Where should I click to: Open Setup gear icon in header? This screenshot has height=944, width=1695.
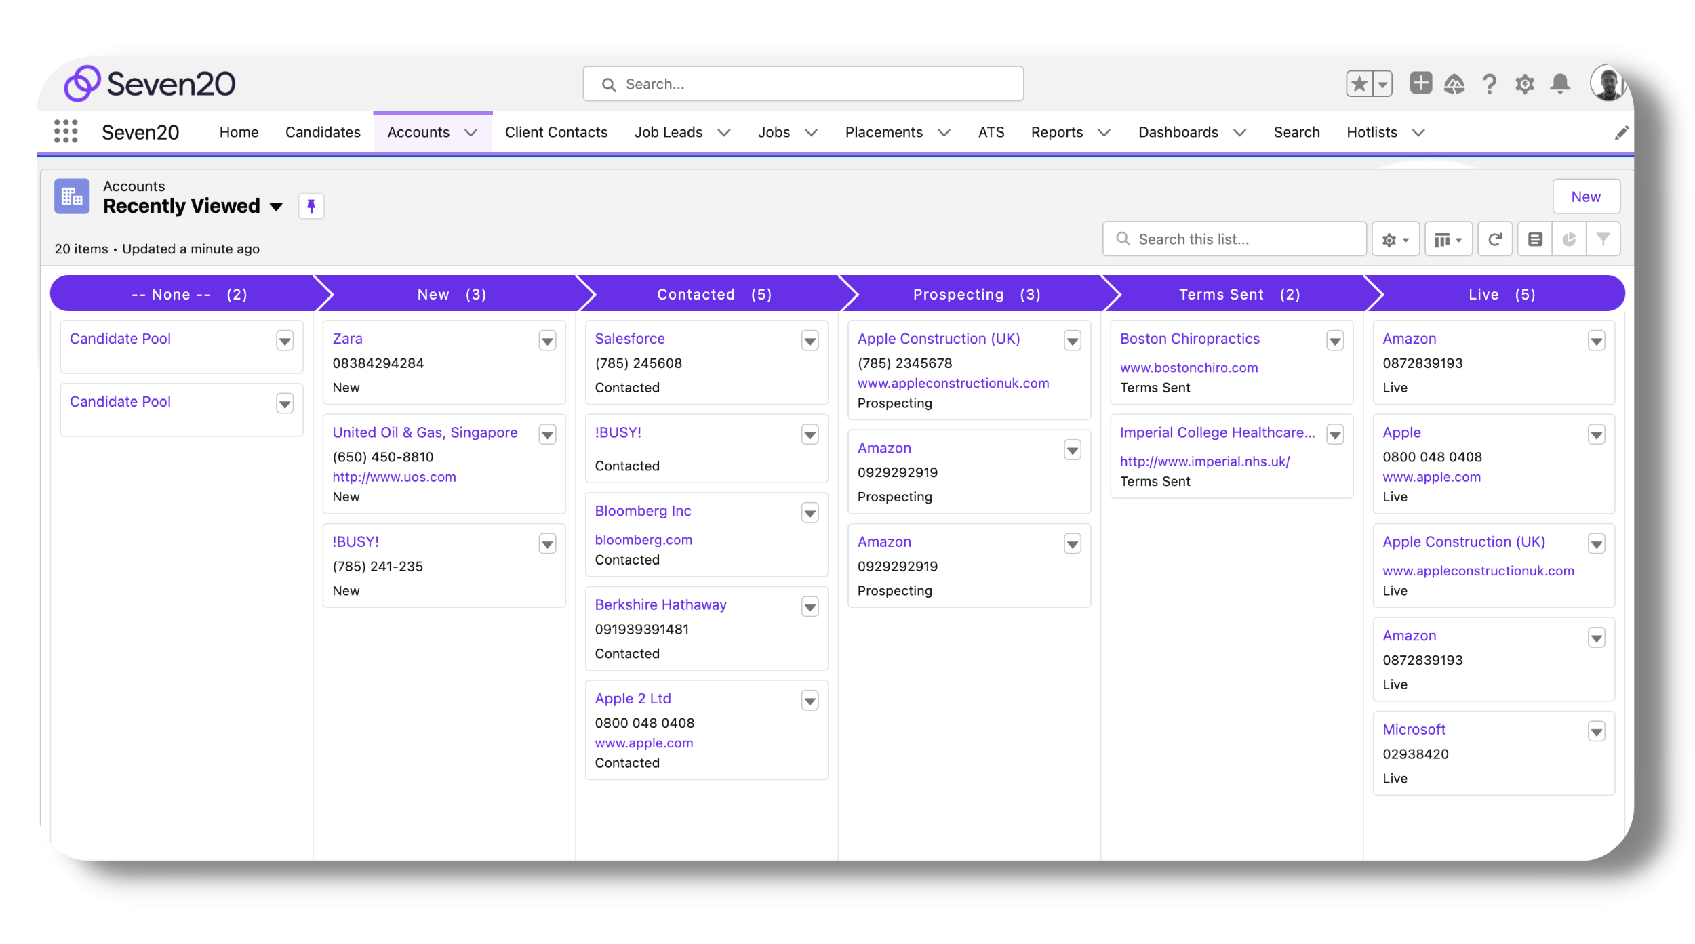click(1525, 84)
